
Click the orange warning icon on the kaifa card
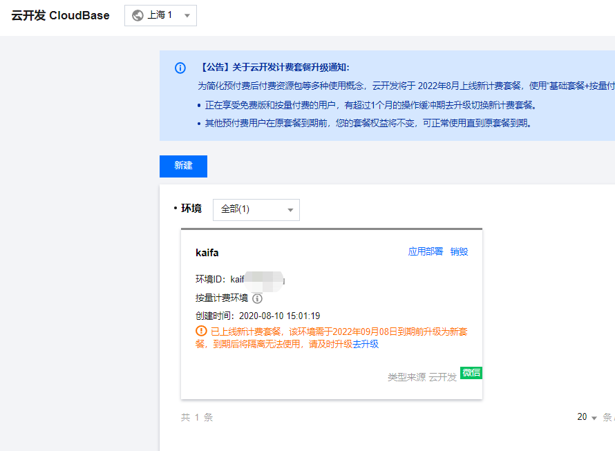pos(201,331)
